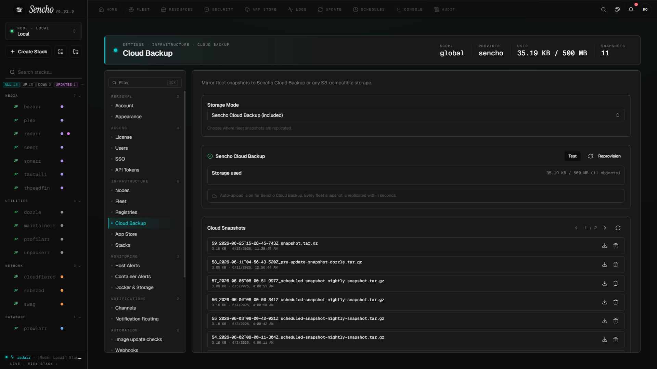Delete the 59_2026-06-25 snapshot

click(616, 246)
